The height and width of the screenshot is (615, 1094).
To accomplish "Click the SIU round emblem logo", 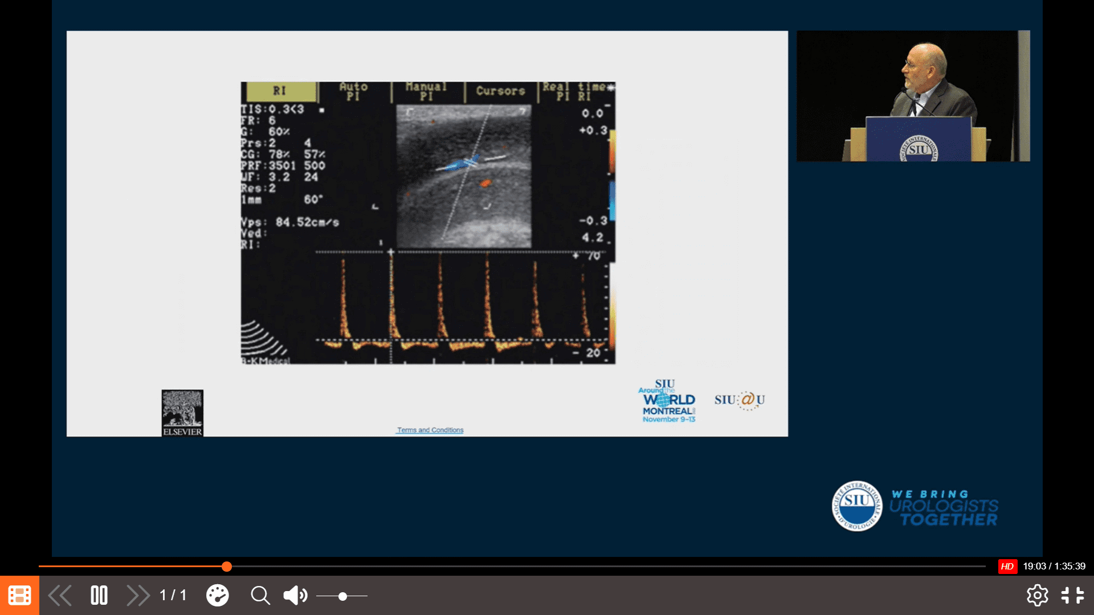I will pos(856,506).
